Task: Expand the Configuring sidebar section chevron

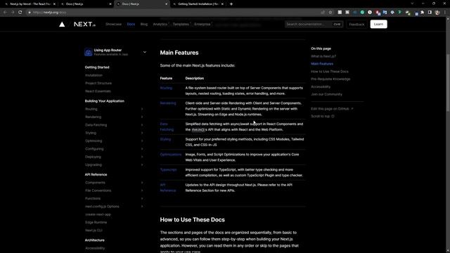Action: pos(142,149)
